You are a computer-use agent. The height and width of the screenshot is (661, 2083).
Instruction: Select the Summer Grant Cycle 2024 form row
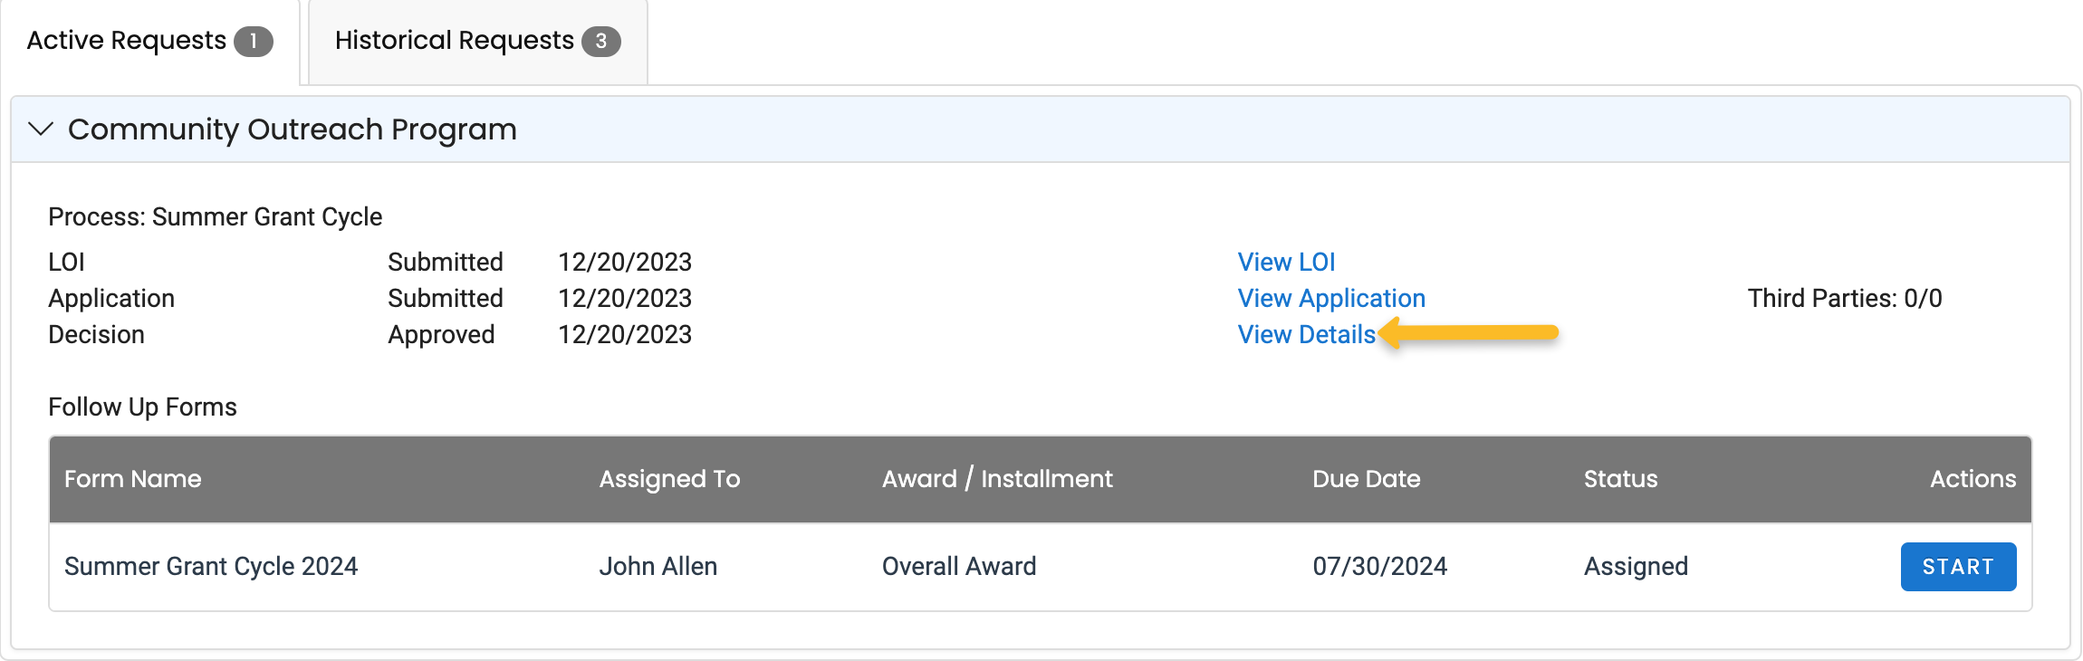[x=211, y=567]
